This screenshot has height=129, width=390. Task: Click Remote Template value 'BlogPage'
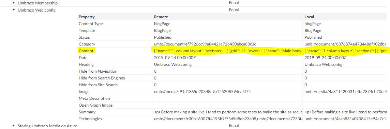162,31
